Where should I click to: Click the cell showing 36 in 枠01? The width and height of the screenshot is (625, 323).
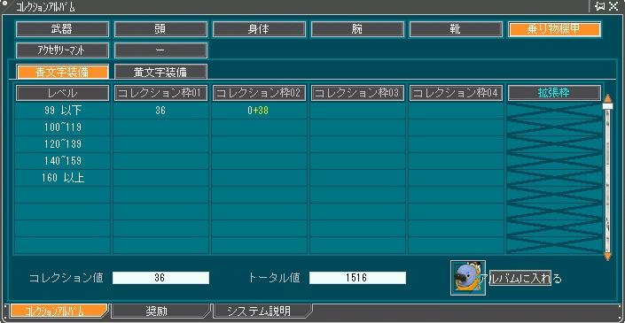(x=160, y=111)
